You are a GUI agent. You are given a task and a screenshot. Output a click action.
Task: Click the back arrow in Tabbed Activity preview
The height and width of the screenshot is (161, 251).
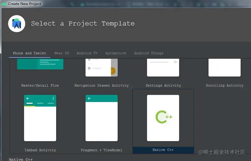click(28, 98)
